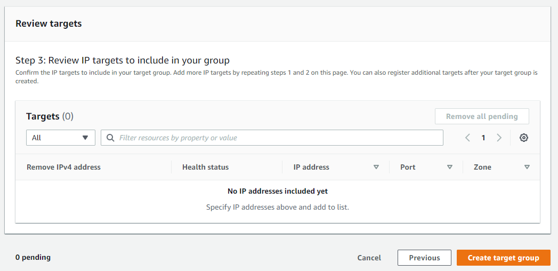This screenshot has height=271, width=558.
Task: Sort by IP address column arrow
Action: (x=376, y=167)
